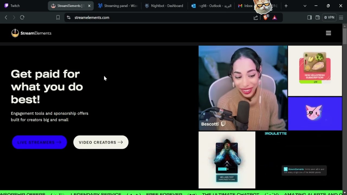Go back to previous page
Screen dimensions: 347x195
[6, 17]
